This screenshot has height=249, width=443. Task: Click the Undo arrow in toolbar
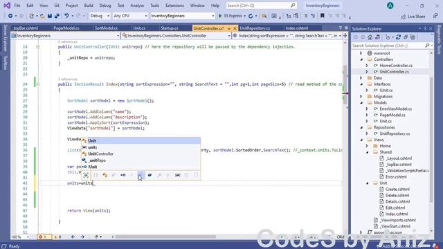click(x=66, y=16)
